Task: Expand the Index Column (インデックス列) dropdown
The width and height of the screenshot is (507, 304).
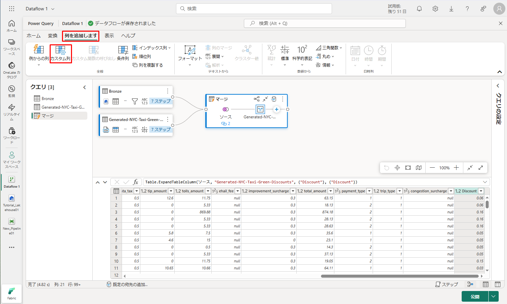Action: pyautogui.click(x=170, y=48)
